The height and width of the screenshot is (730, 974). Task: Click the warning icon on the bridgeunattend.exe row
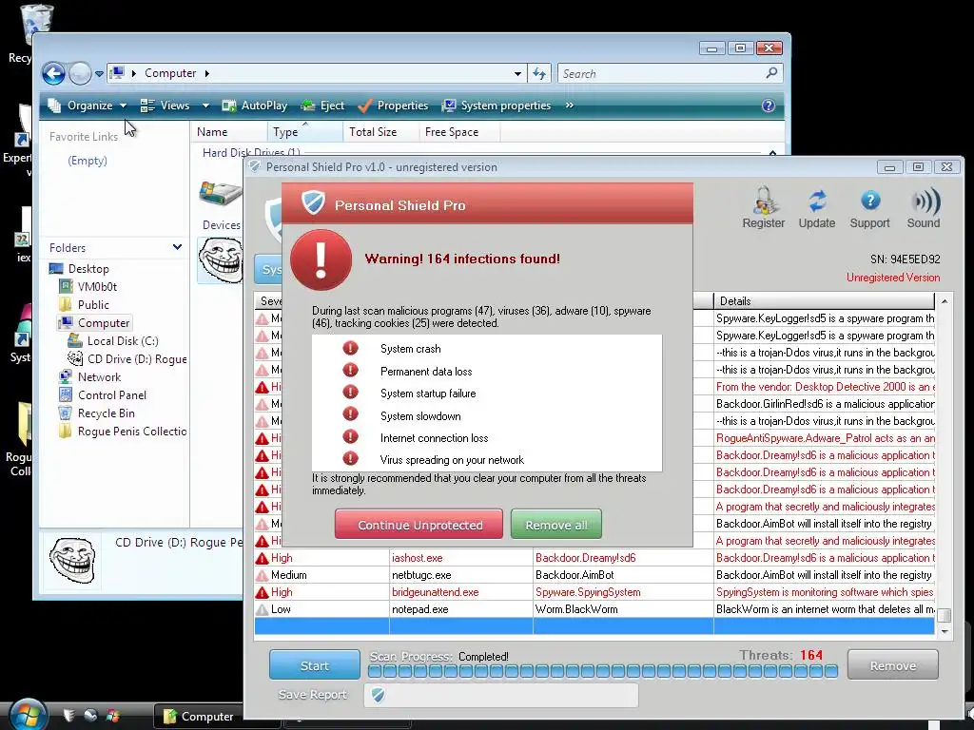tap(263, 592)
